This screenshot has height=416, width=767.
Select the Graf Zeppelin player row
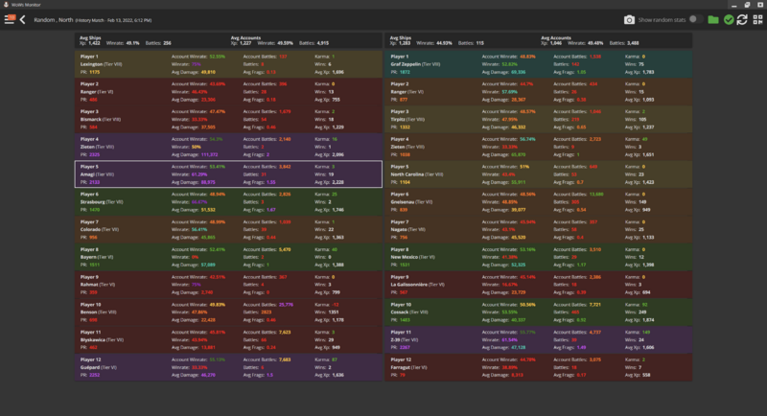tap(539, 64)
